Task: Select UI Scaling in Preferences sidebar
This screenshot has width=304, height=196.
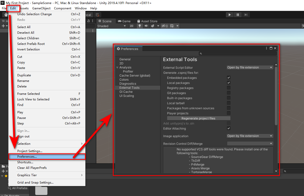Action: click(x=127, y=96)
